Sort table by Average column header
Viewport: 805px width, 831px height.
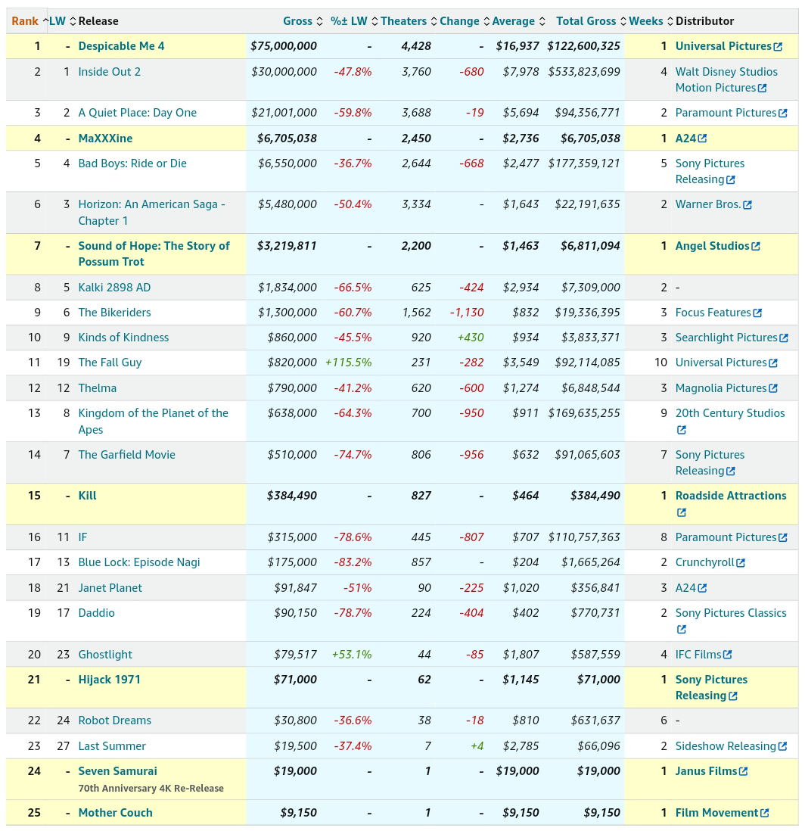coord(518,21)
